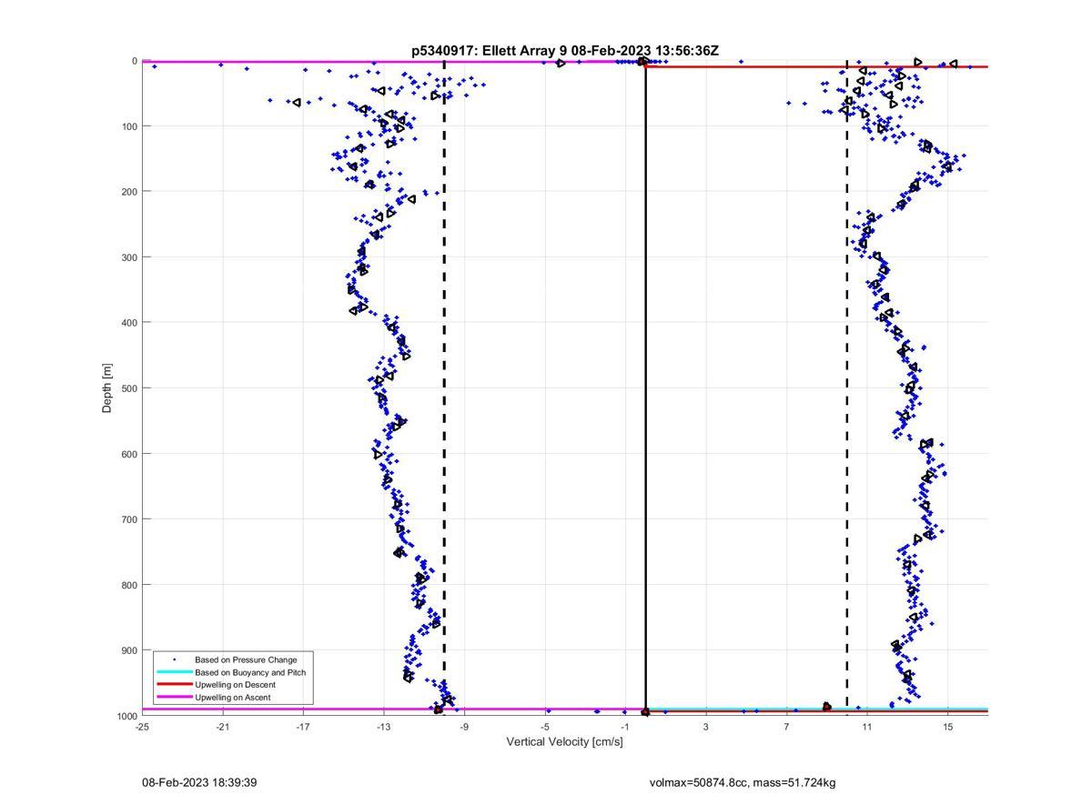Click the depth tick label 200
Screen dimensions: 1092x805
[x=128, y=191]
